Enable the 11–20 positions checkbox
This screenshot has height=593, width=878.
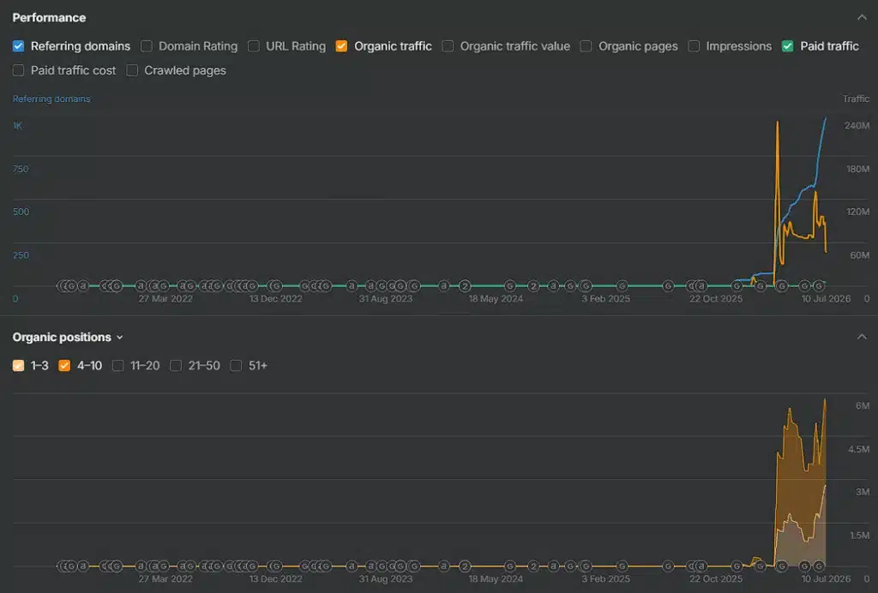(118, 365)
